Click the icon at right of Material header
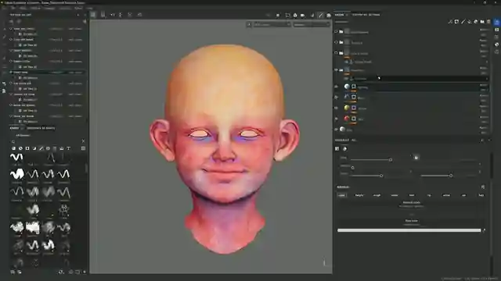Image resolution: width=501 pixels, height=281 pixels. (x=483, y=187)
